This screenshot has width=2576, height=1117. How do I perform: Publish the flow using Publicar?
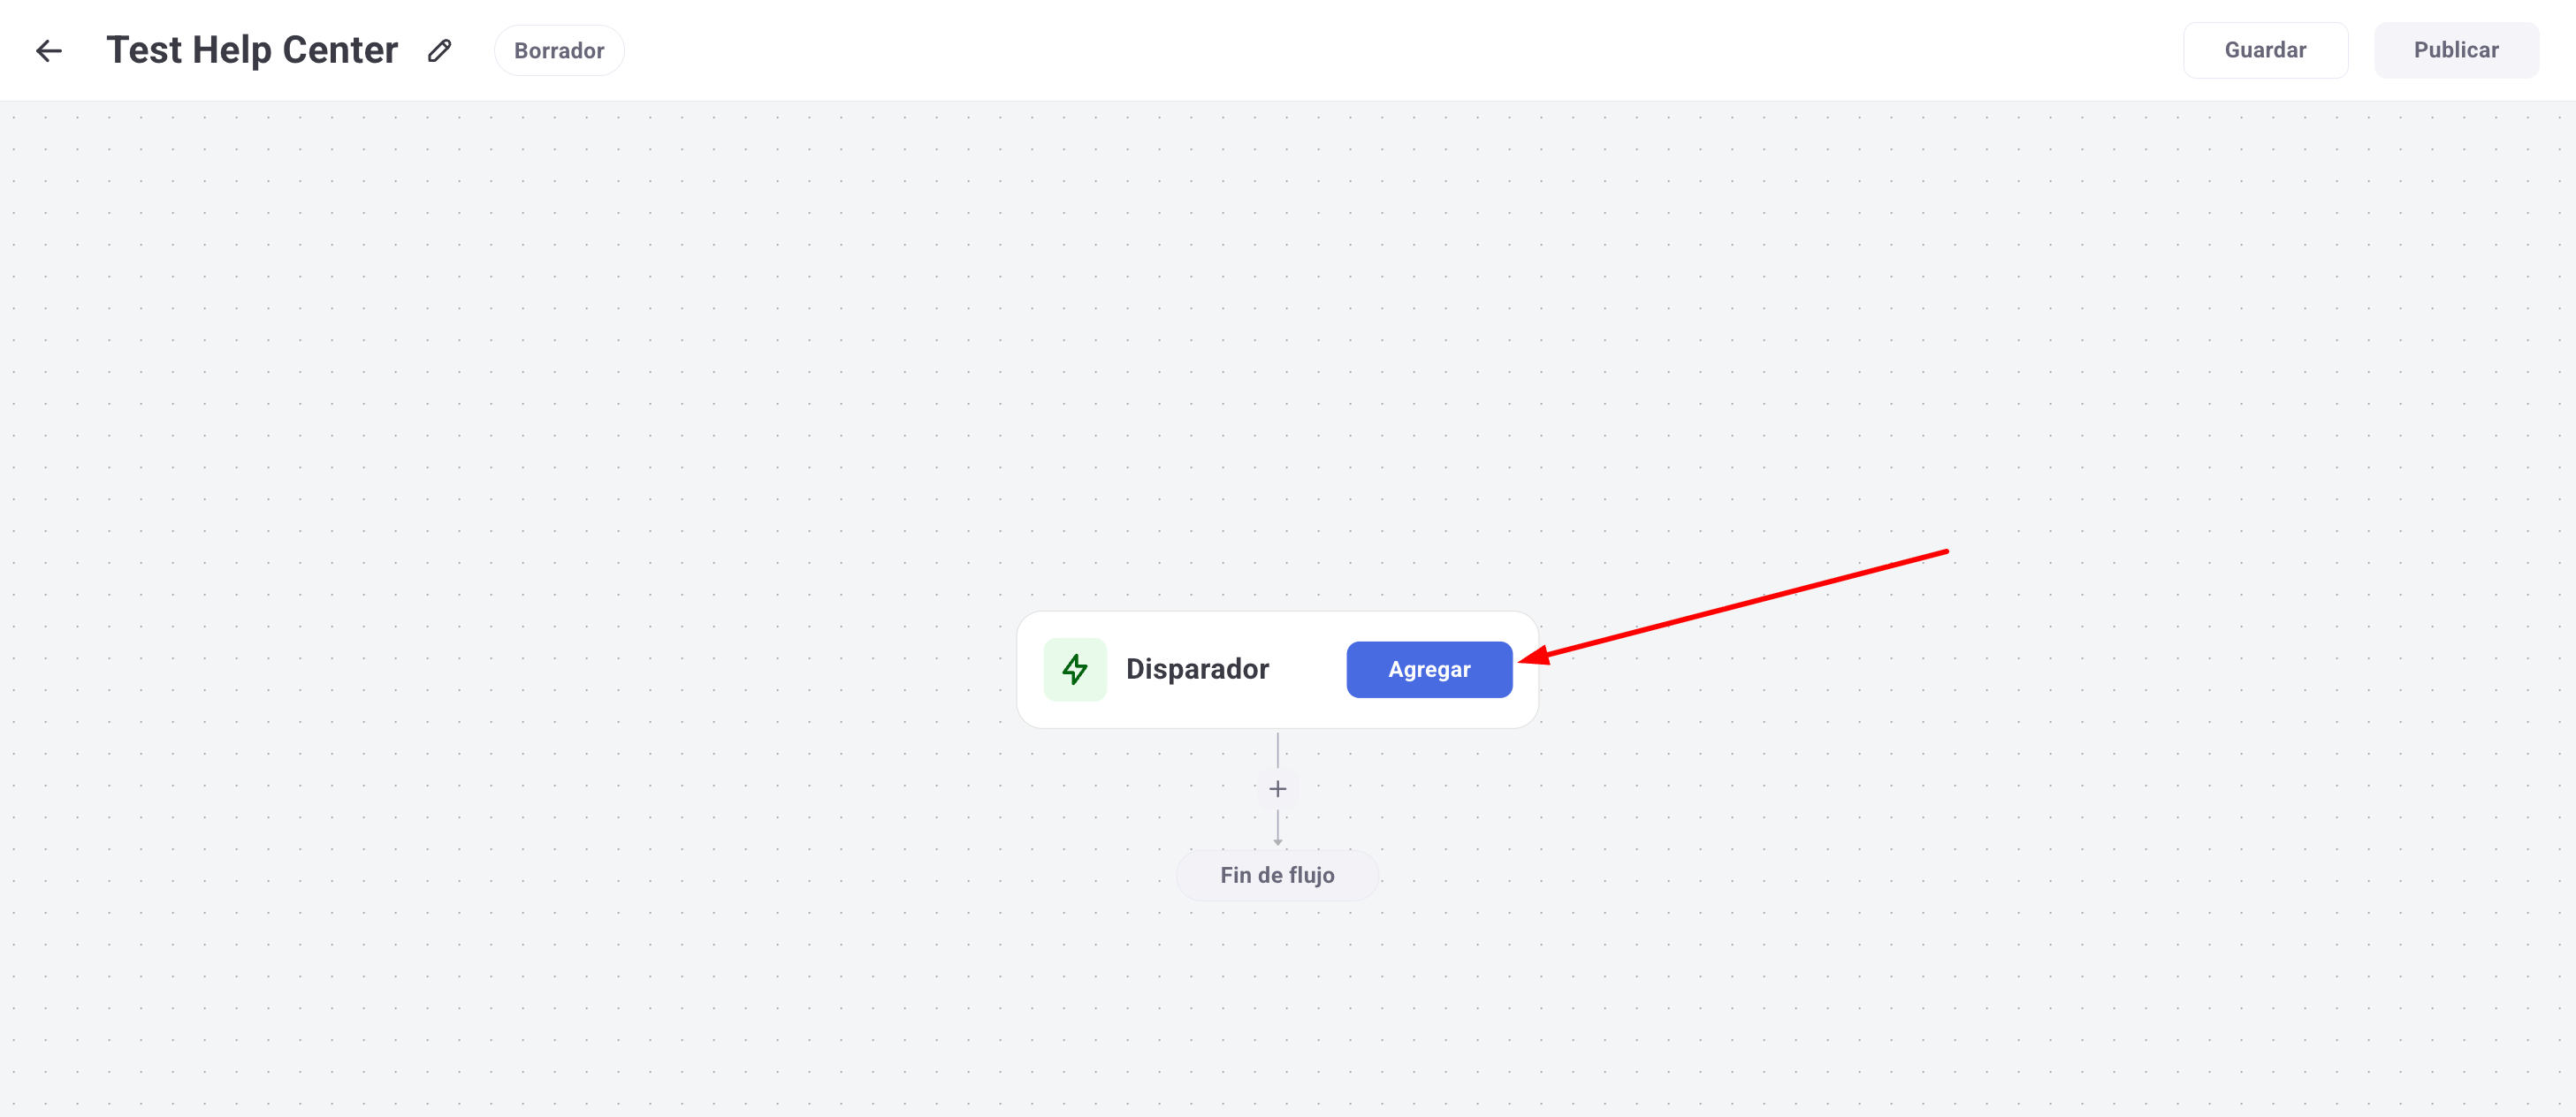pyautogui.click(x=2455, y=50)
